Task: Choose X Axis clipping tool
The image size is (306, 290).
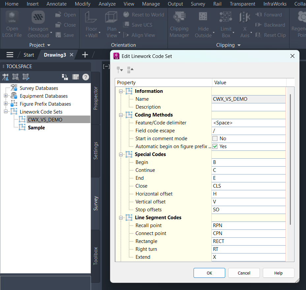Action: coord(245,24)
